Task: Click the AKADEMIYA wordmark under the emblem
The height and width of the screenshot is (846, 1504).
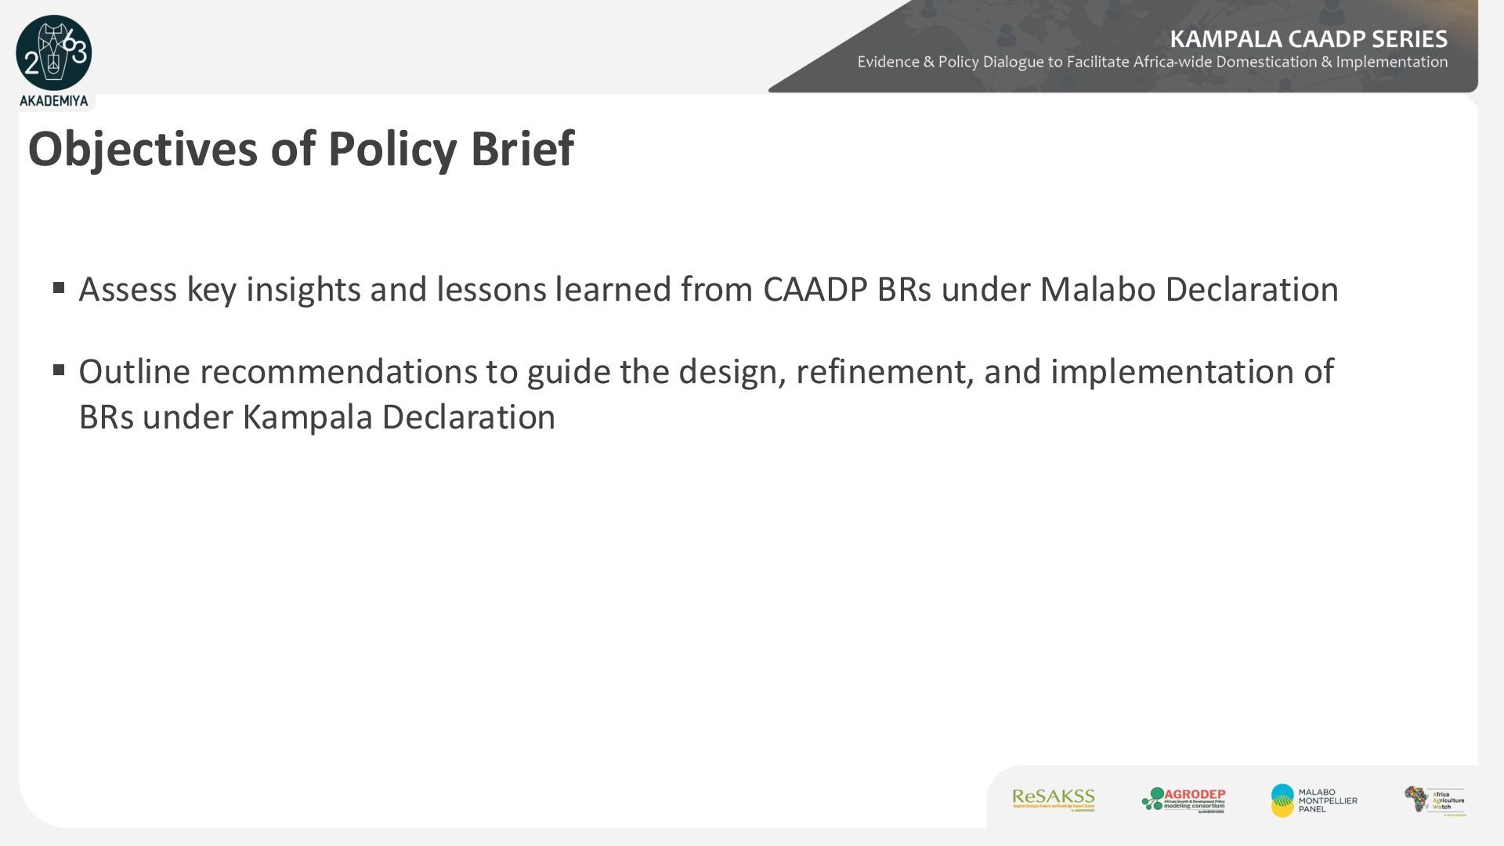Action: click(54, 101)
